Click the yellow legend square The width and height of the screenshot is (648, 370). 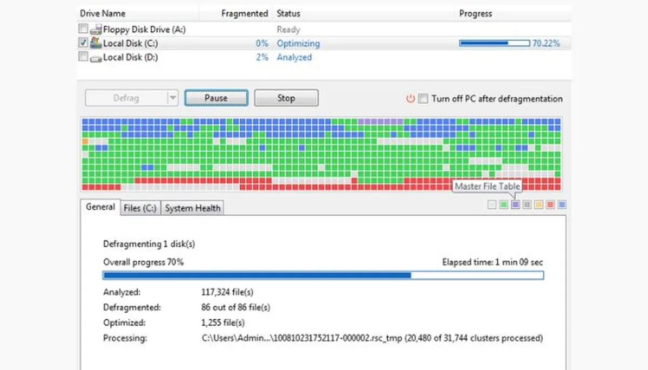(x=538, y=204)
